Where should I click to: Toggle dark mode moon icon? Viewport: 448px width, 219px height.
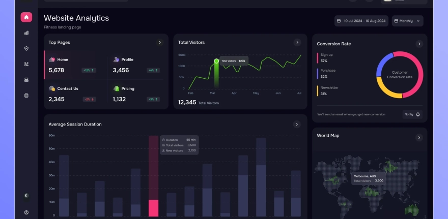pos(26,196)
